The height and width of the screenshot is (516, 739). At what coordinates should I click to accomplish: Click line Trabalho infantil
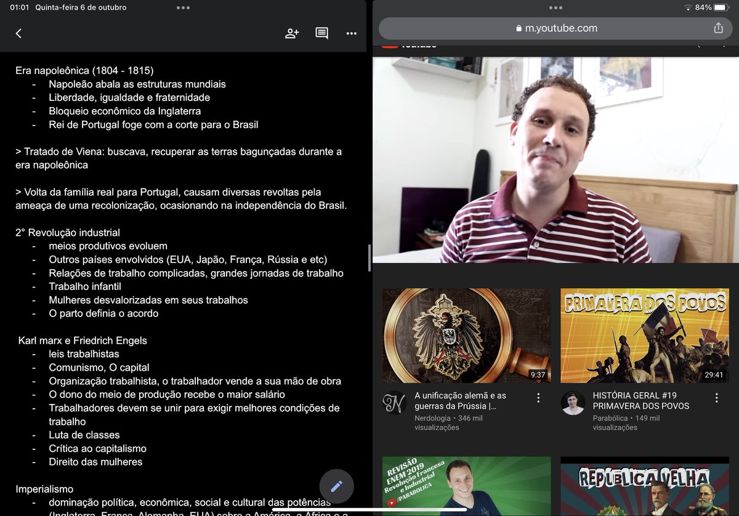(85, 286)
